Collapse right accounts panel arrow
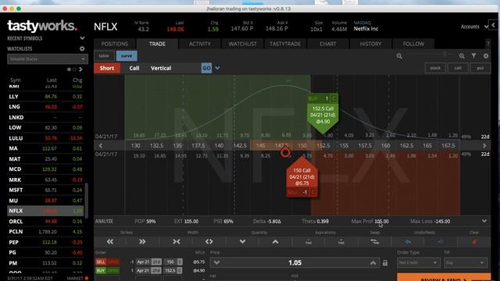Image resolution: width=500 pixels, height=281 pixels. 493,24
